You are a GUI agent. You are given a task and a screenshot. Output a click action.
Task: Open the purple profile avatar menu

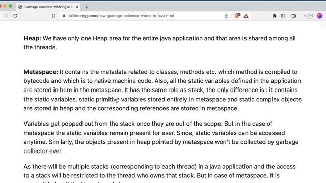(x=320, y=16)
